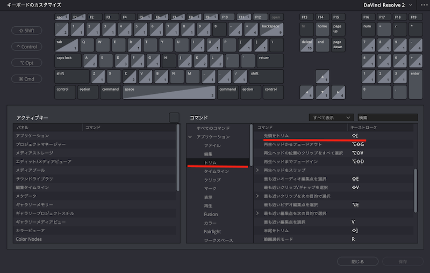Toggle the Cmd modifier button
Image resolution: width=430 pixels, height=273 pixels.
click(26, 79)
